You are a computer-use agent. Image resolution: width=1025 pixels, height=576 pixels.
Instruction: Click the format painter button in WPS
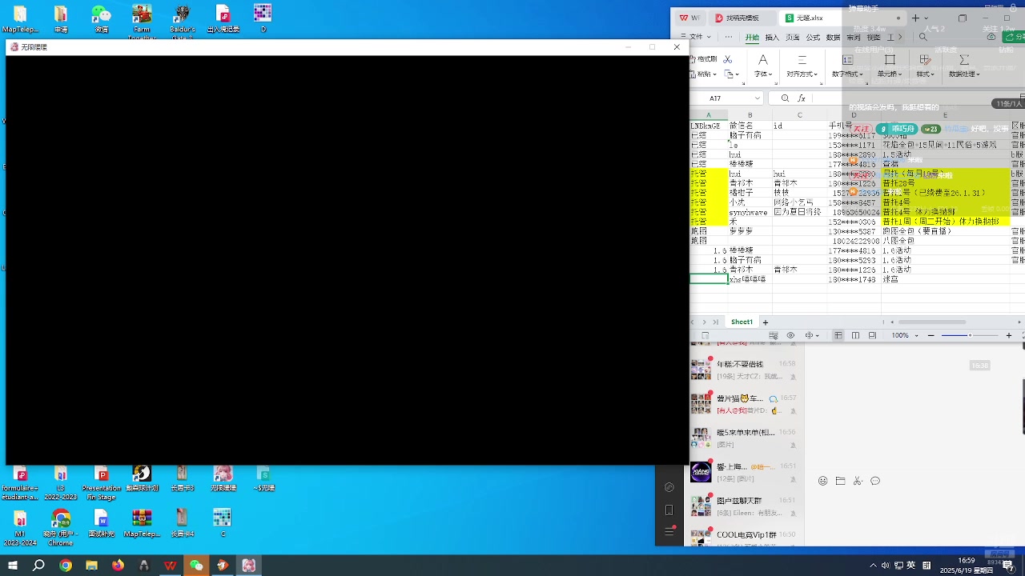click(702, 59)
